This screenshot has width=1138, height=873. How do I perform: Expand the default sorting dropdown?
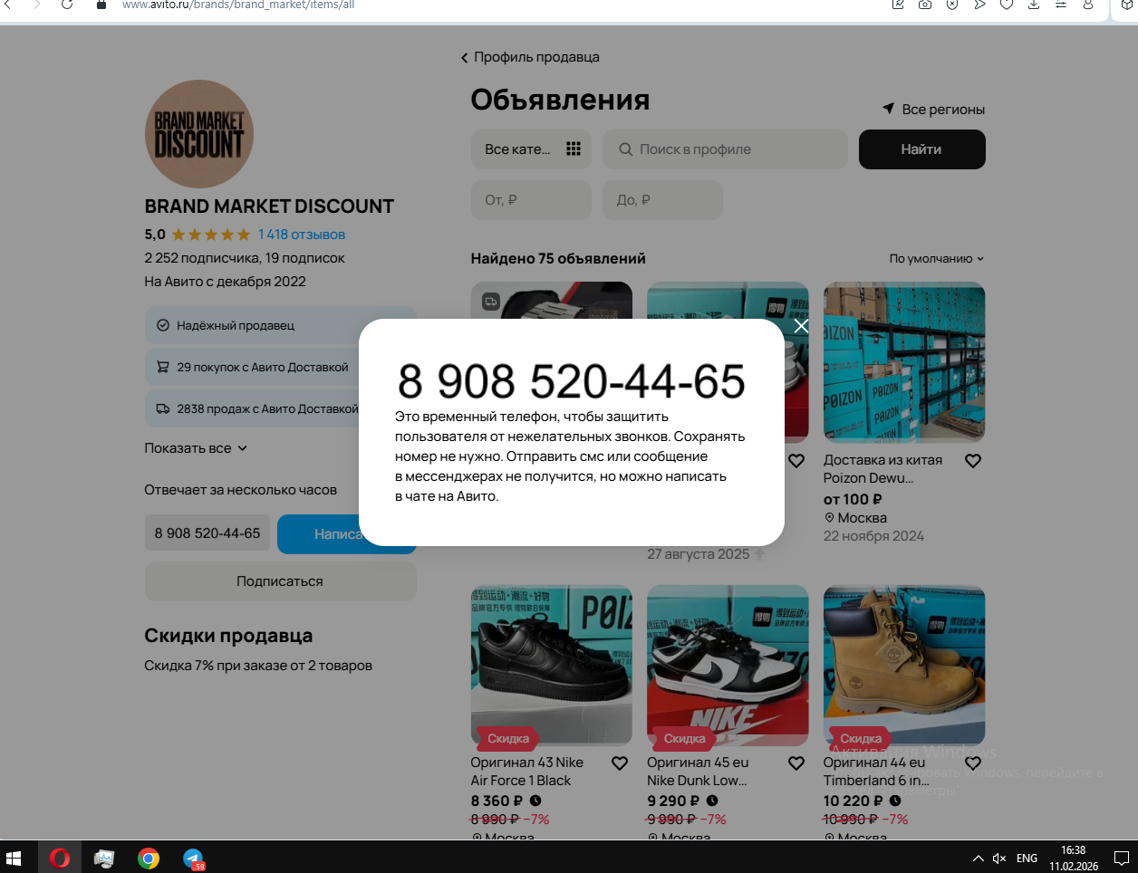click(x=936, y=258)
